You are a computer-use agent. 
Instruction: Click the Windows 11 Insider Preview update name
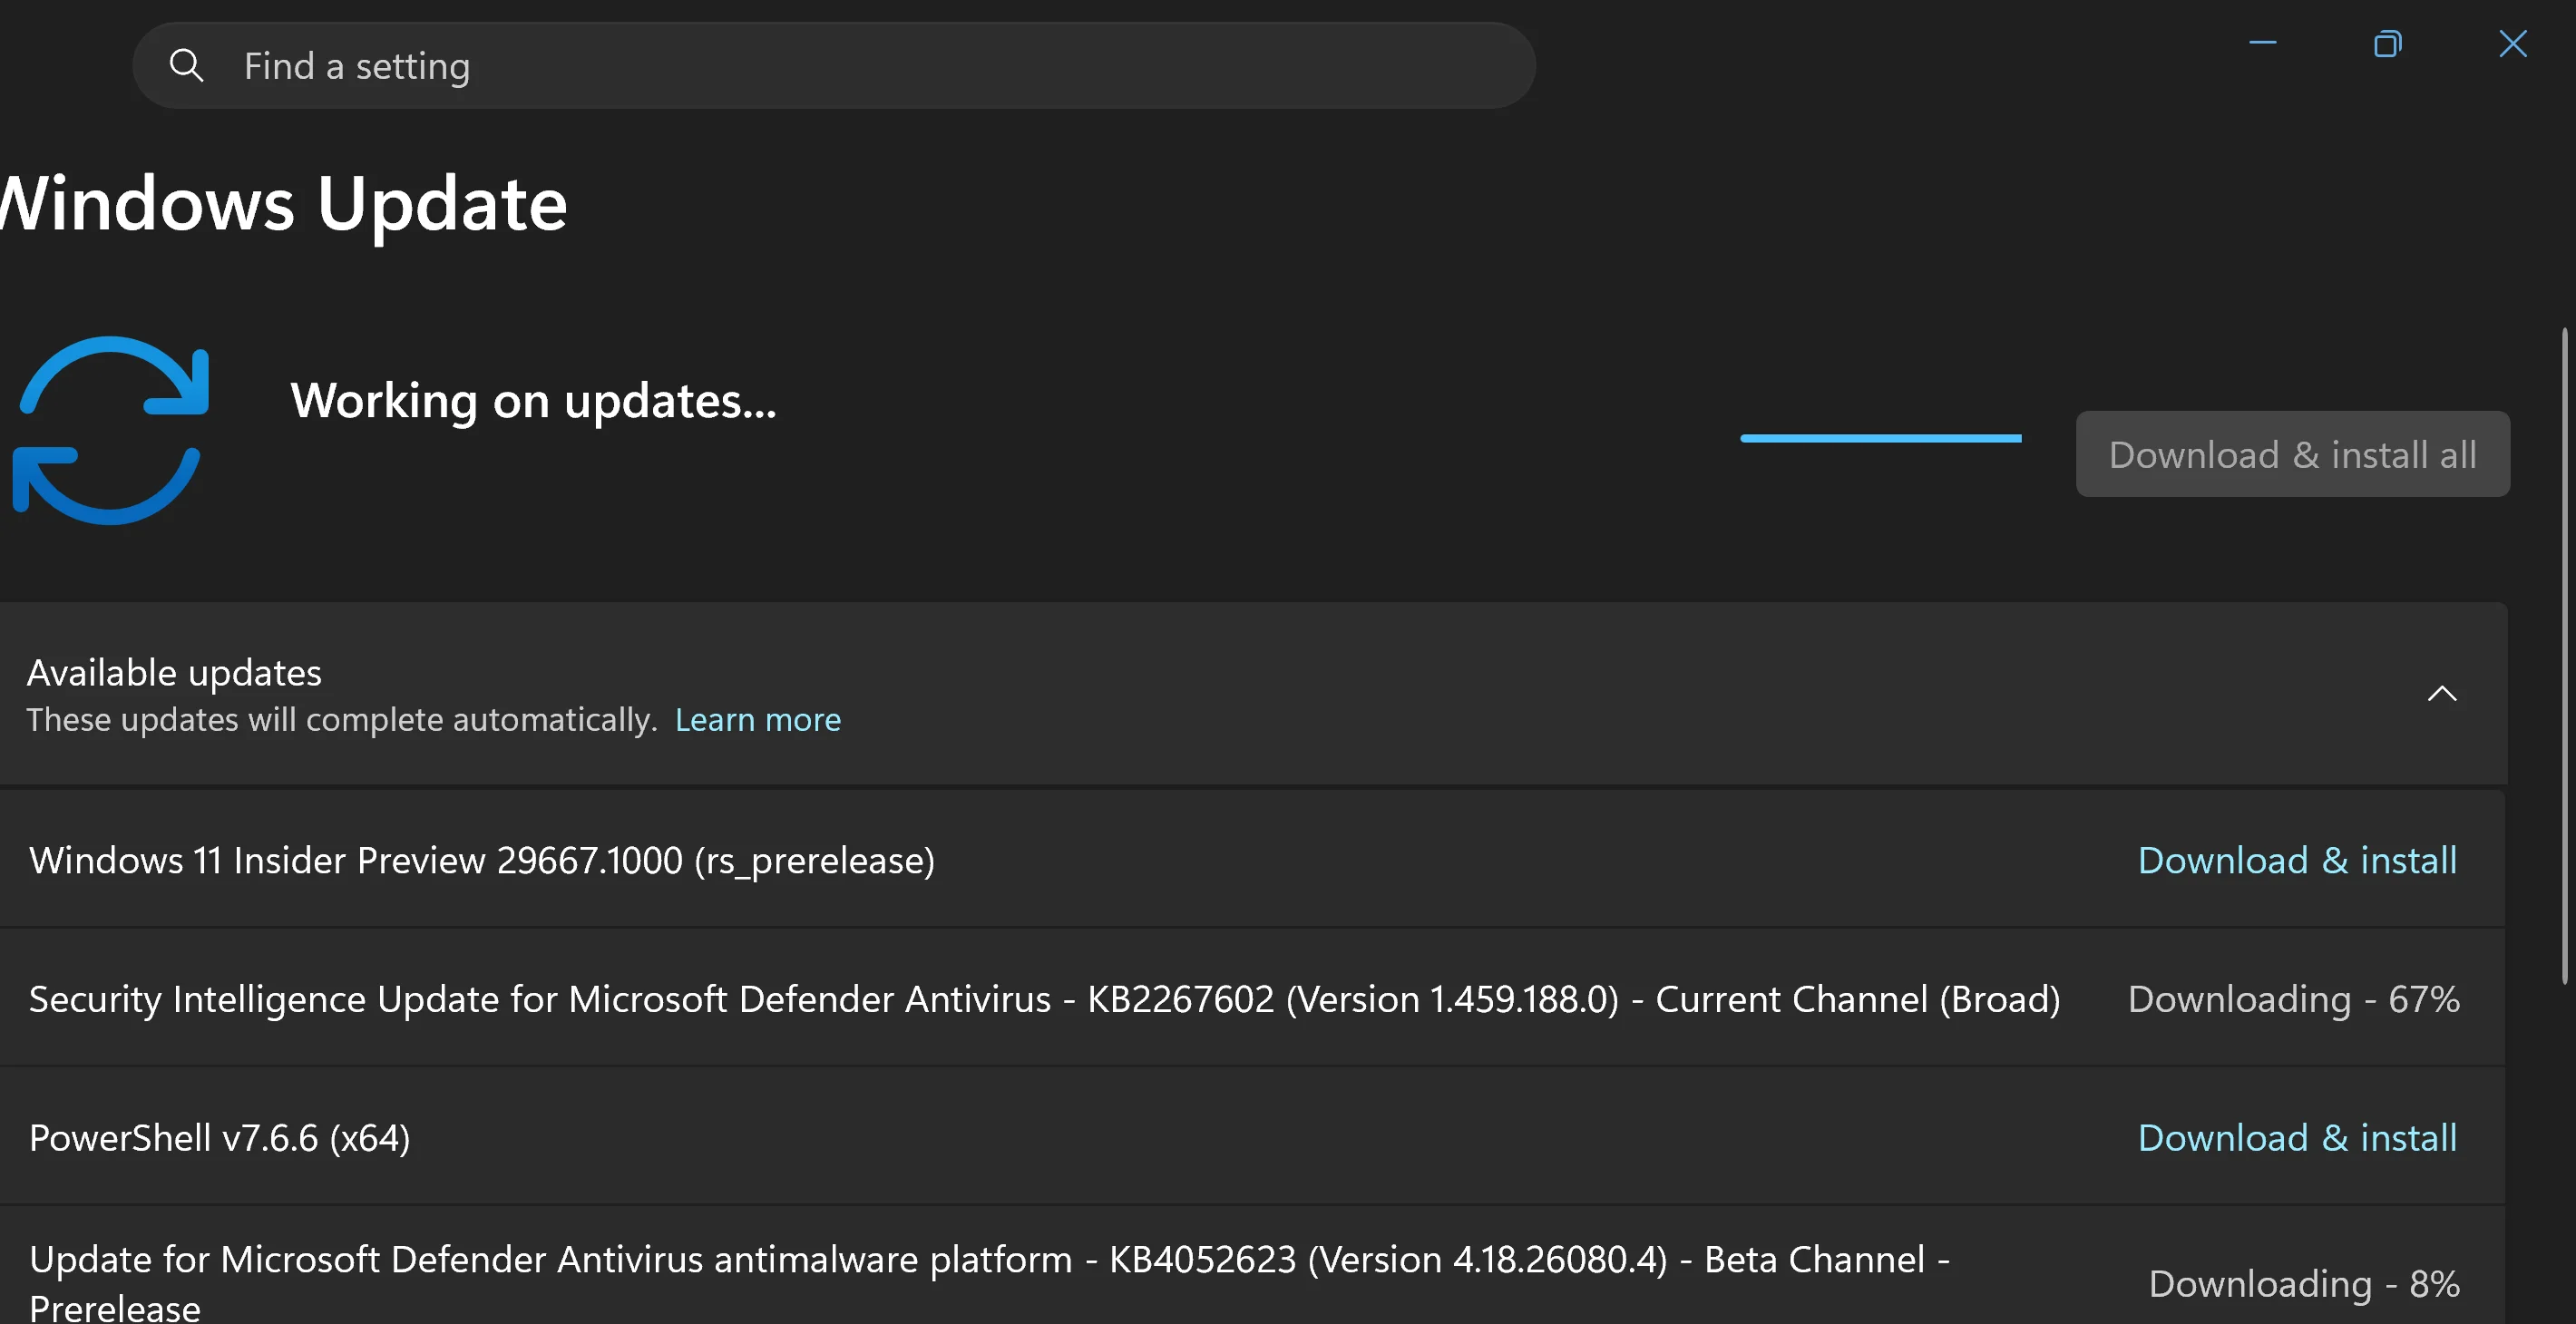tap(482, 861)
